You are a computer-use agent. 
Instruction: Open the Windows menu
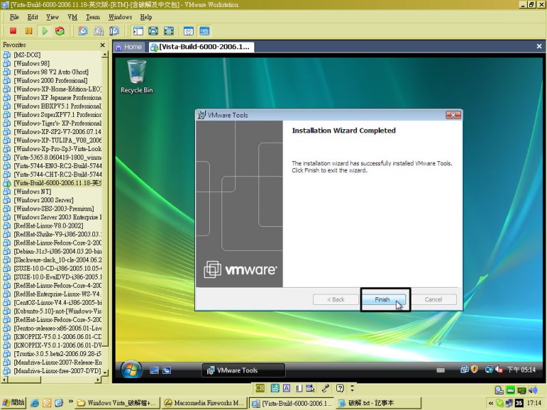[x=120, y=16]
